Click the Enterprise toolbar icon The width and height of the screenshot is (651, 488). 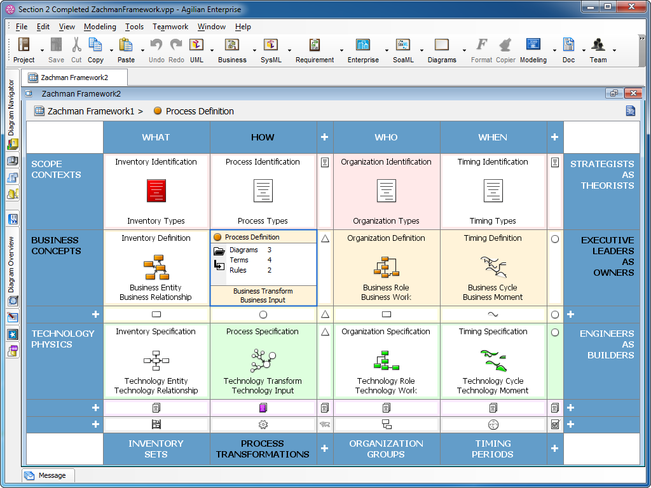(x=362, y=46)
